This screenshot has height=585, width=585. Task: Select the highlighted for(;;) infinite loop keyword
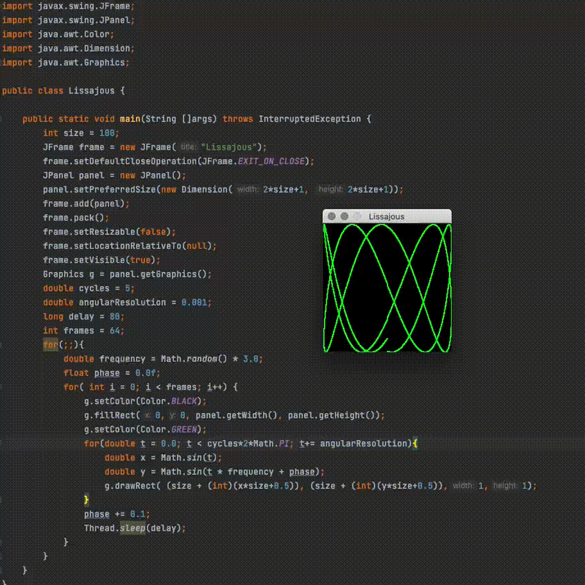(52, 344)
